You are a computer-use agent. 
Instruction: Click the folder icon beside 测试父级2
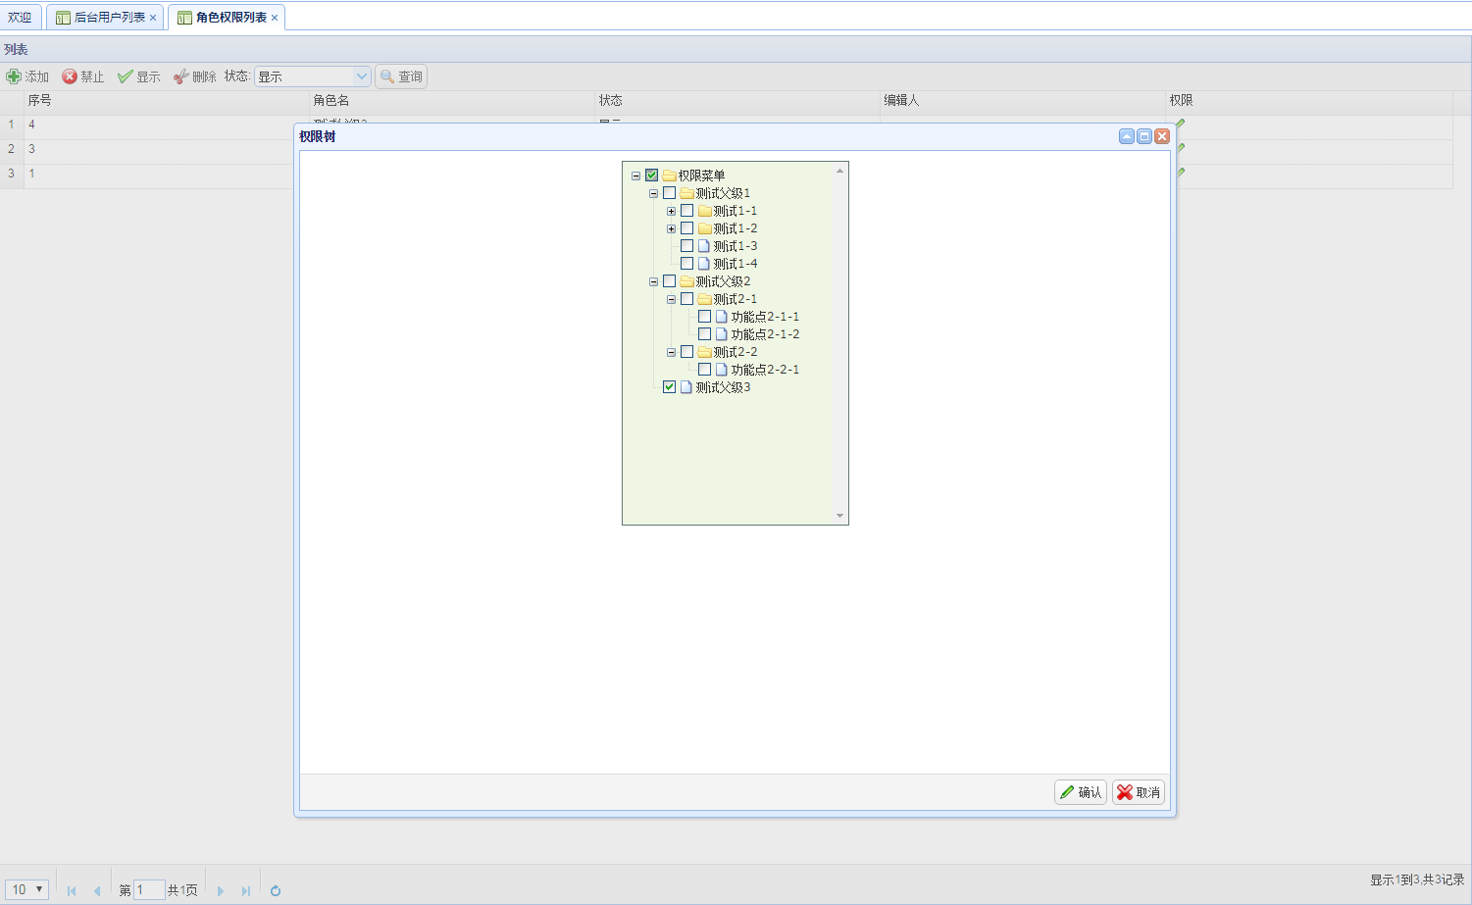tap(687, 281)
